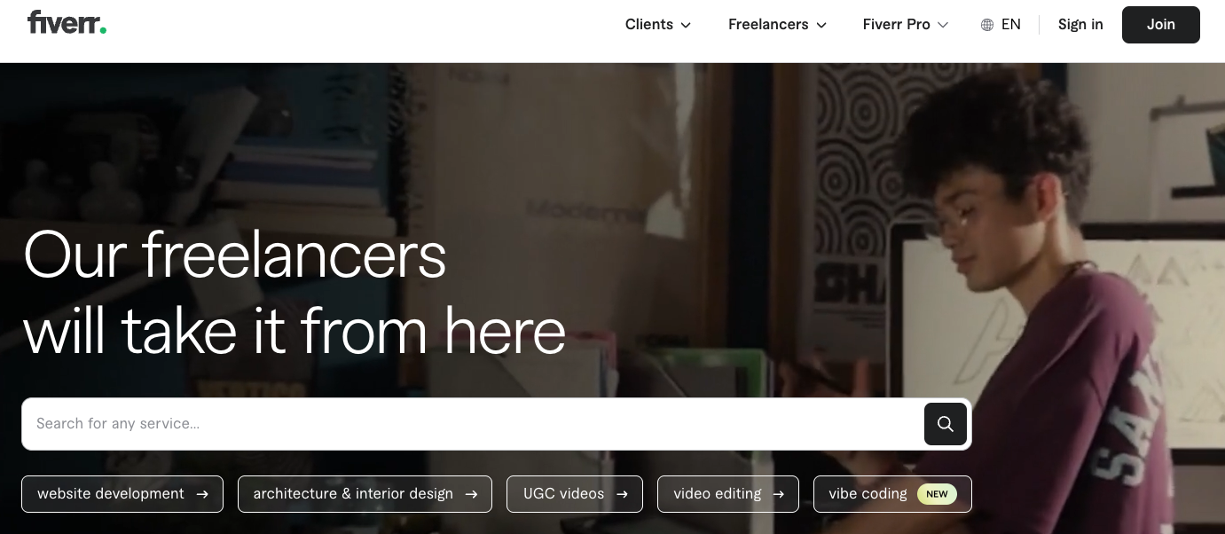Click the NEW badge on vibe coding
The width and height of the screenshot is (1225, 534).
pyautogui.click(x=937, y=494)
